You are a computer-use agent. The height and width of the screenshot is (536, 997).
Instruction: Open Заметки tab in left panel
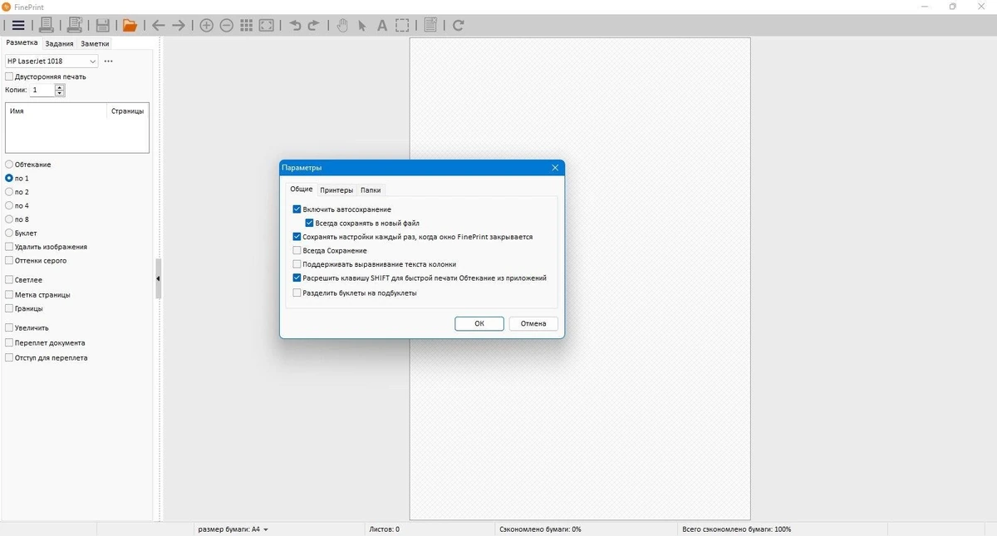(x=95, y=43)
